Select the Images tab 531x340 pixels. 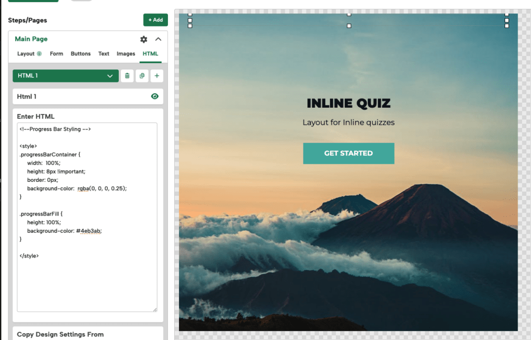tap(125, 53)
